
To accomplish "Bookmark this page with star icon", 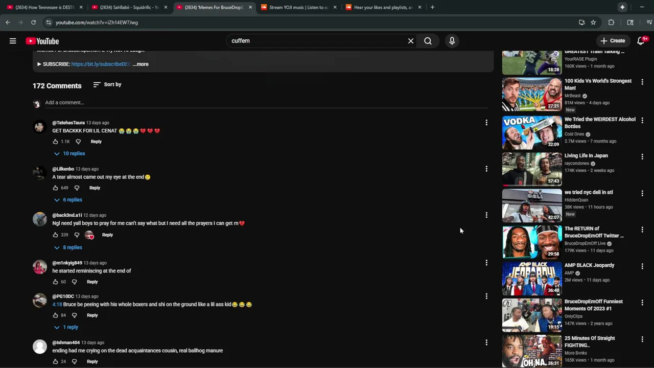I will point(593,22).
